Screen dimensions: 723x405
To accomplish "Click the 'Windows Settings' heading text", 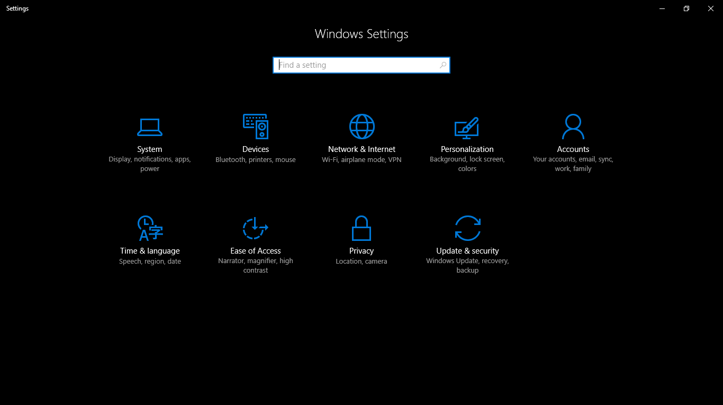I will point(361,34).
